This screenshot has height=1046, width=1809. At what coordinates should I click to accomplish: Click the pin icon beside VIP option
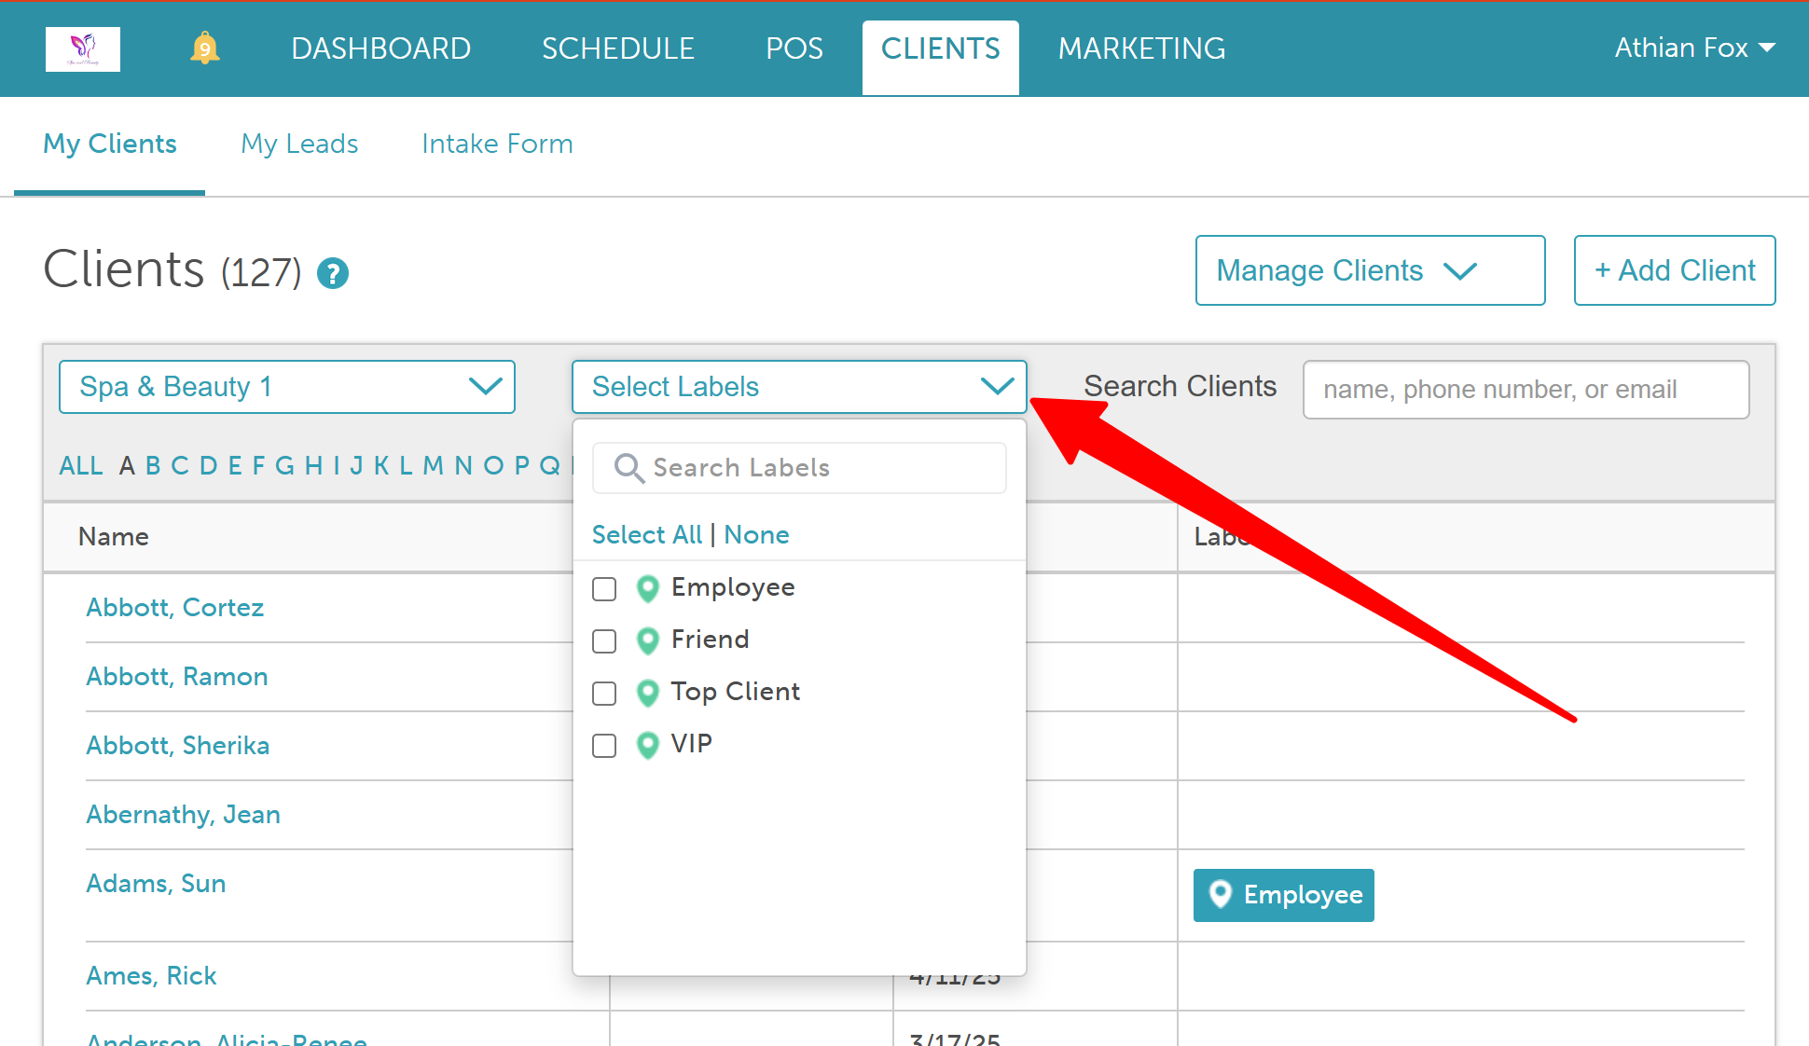click(x=647, y=745)
